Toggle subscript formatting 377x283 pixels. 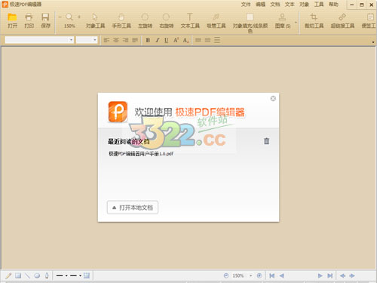185,40
